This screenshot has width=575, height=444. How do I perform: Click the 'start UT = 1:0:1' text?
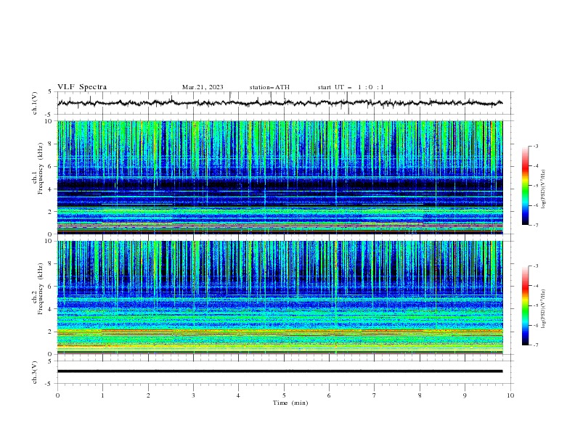tap(351, 87)
